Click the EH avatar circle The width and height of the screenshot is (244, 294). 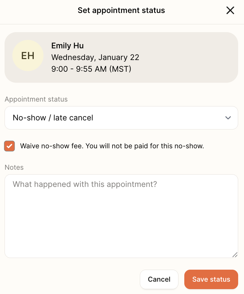point(28,55)
